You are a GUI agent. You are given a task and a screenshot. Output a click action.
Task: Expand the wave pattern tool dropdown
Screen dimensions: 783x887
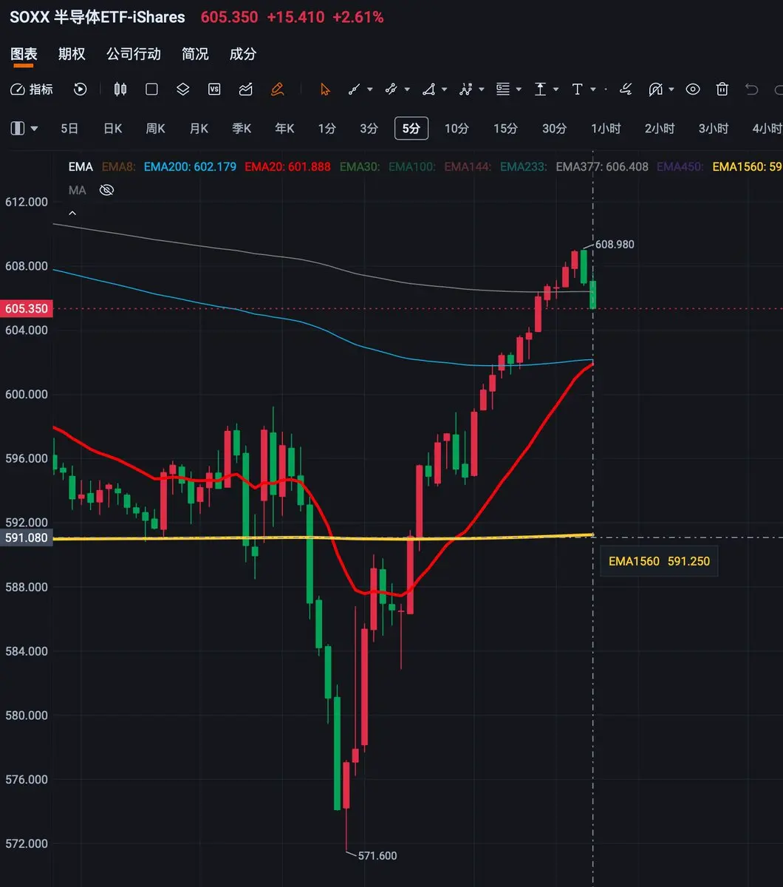tap(482, 90)
